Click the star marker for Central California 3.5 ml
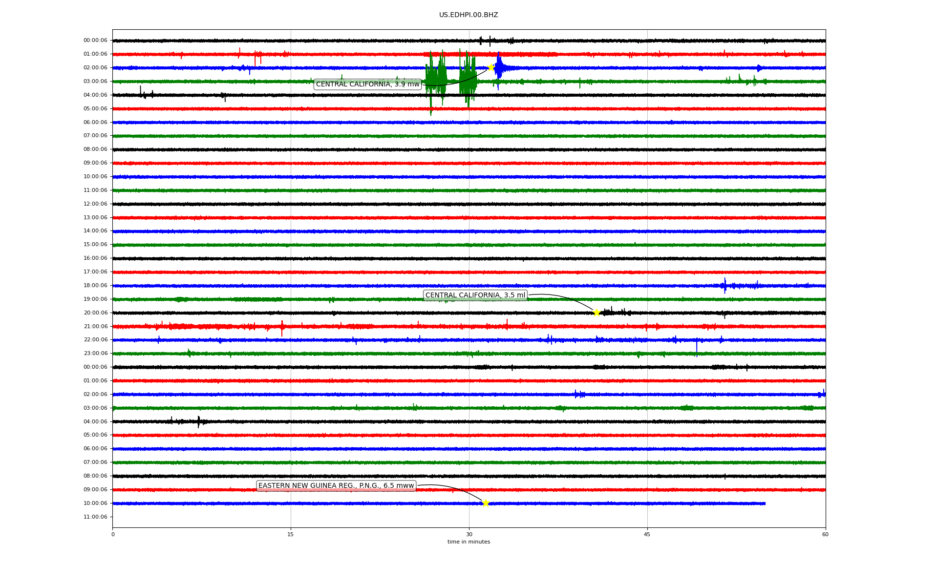This screenshot has height=586, width=938. tap(597, 313)
